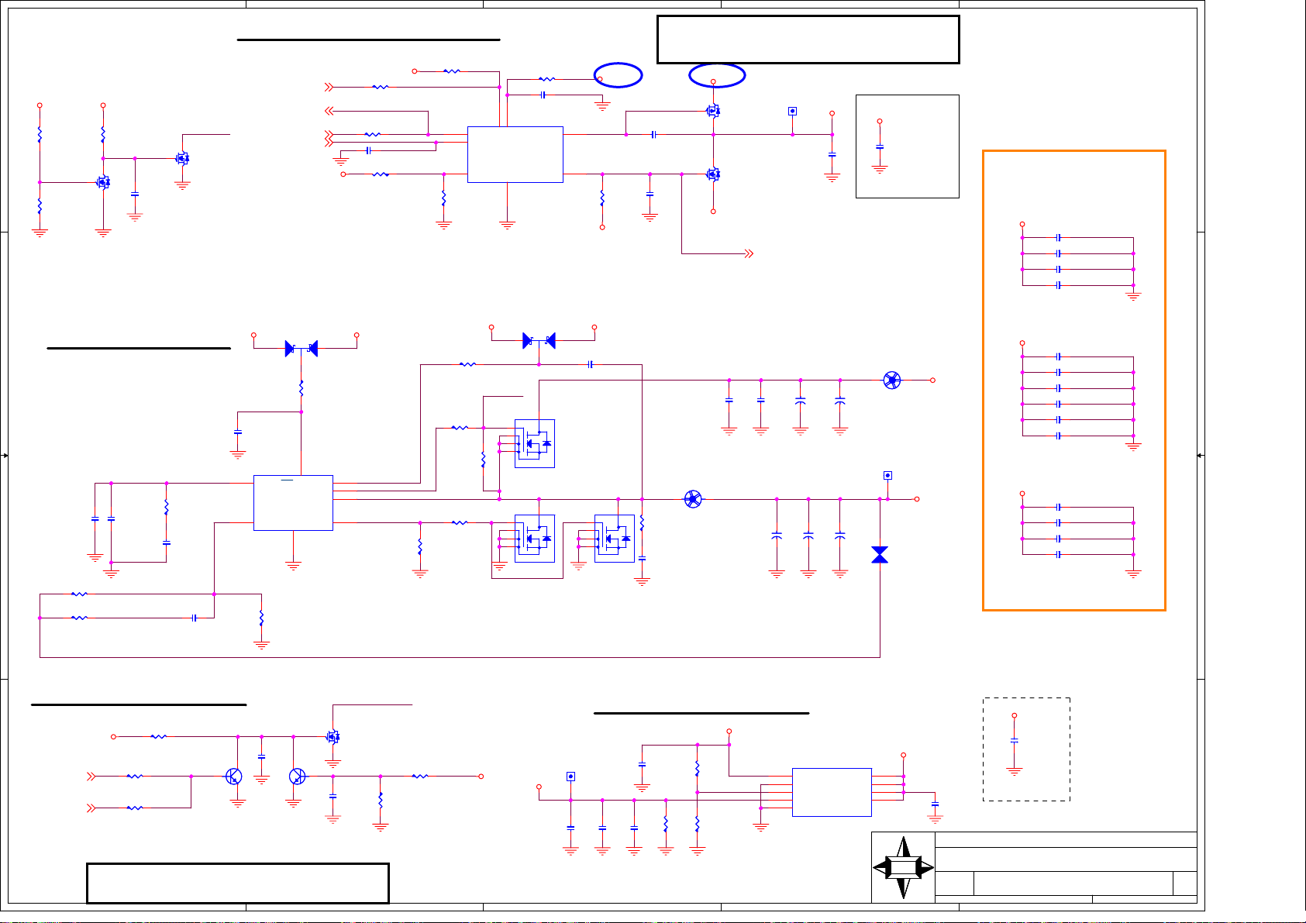
Task: Click the MOSFET above the two NPN transistors
Action: point(334,737)
